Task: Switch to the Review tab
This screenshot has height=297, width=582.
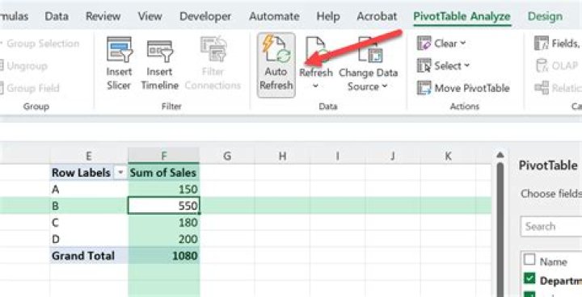Action: [103, 16]
